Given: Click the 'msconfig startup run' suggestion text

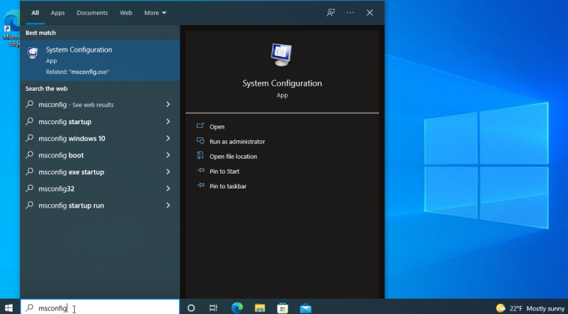Looking at the screenshot, I should point(71,205).
